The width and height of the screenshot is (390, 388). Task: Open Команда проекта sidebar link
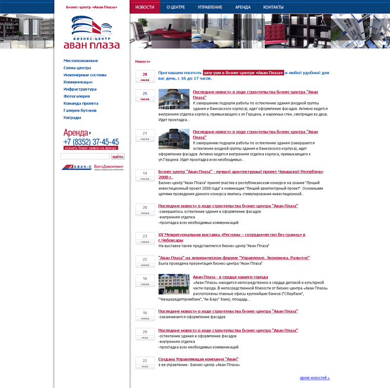point(81,103)
